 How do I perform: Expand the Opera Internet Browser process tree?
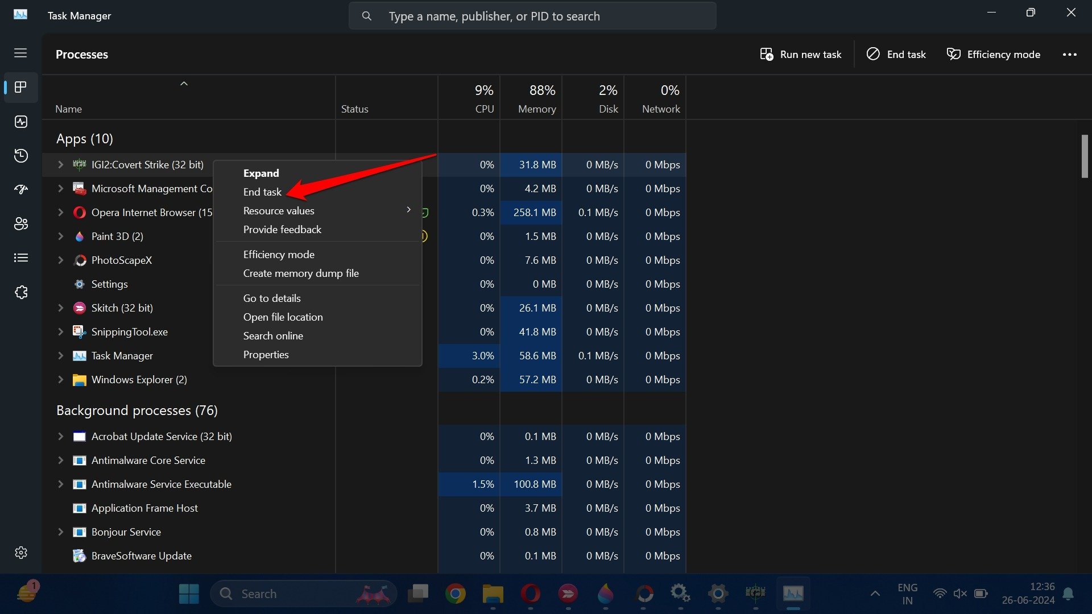tap(60, 212)
